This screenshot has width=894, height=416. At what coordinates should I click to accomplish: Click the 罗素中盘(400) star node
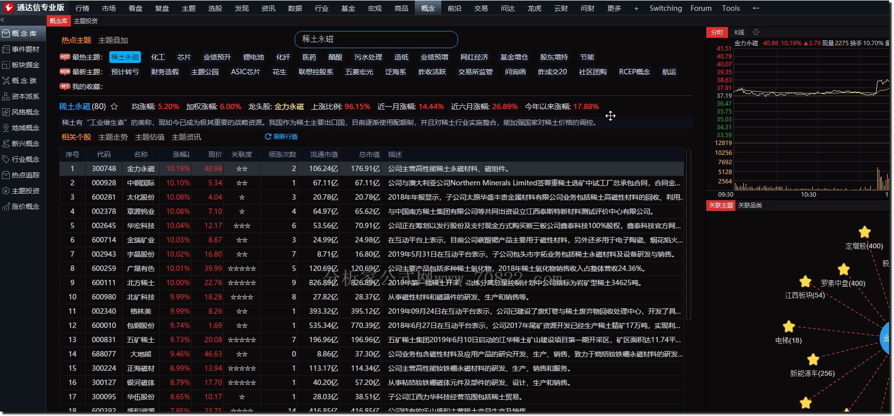[844, 269]
